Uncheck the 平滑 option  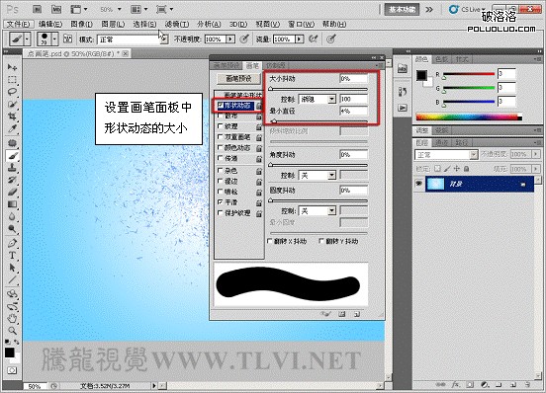[x=220, y=201]
